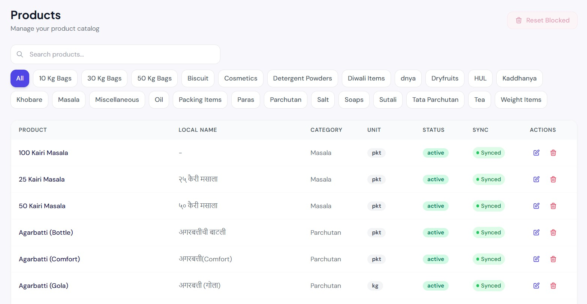Click Reset Blocked button

tap(542, 20)
